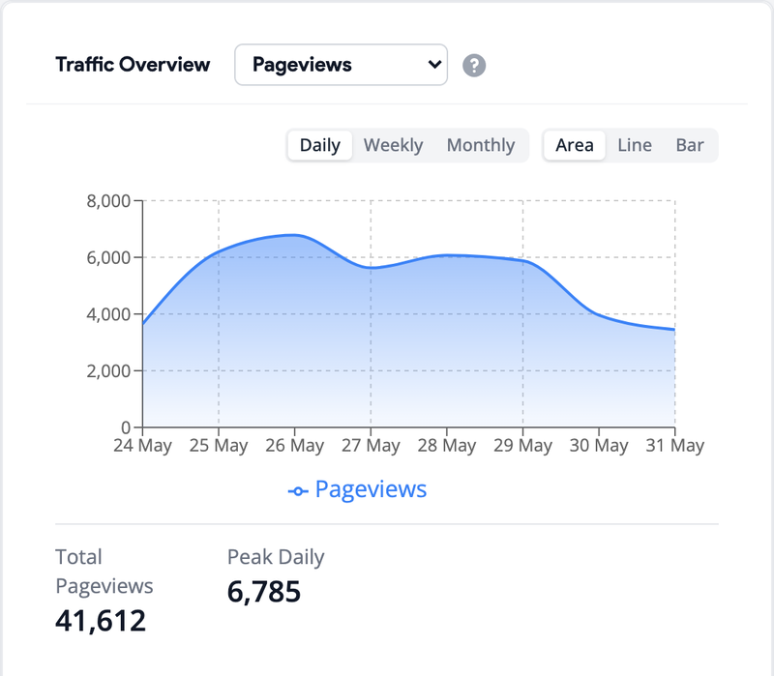Click the 41,612 total pageviews value
The height and width of the screenshot is (676, 774).
point(101,621)
